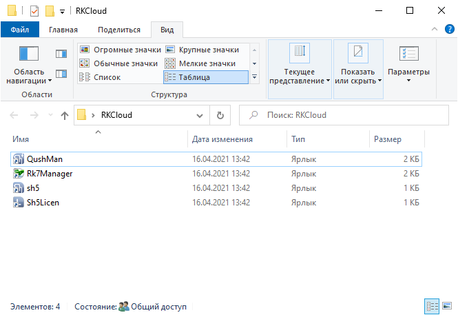This screenshot has height=315, width=458.
Task: Expand Показать или скрыть menu
Action: 357,77
